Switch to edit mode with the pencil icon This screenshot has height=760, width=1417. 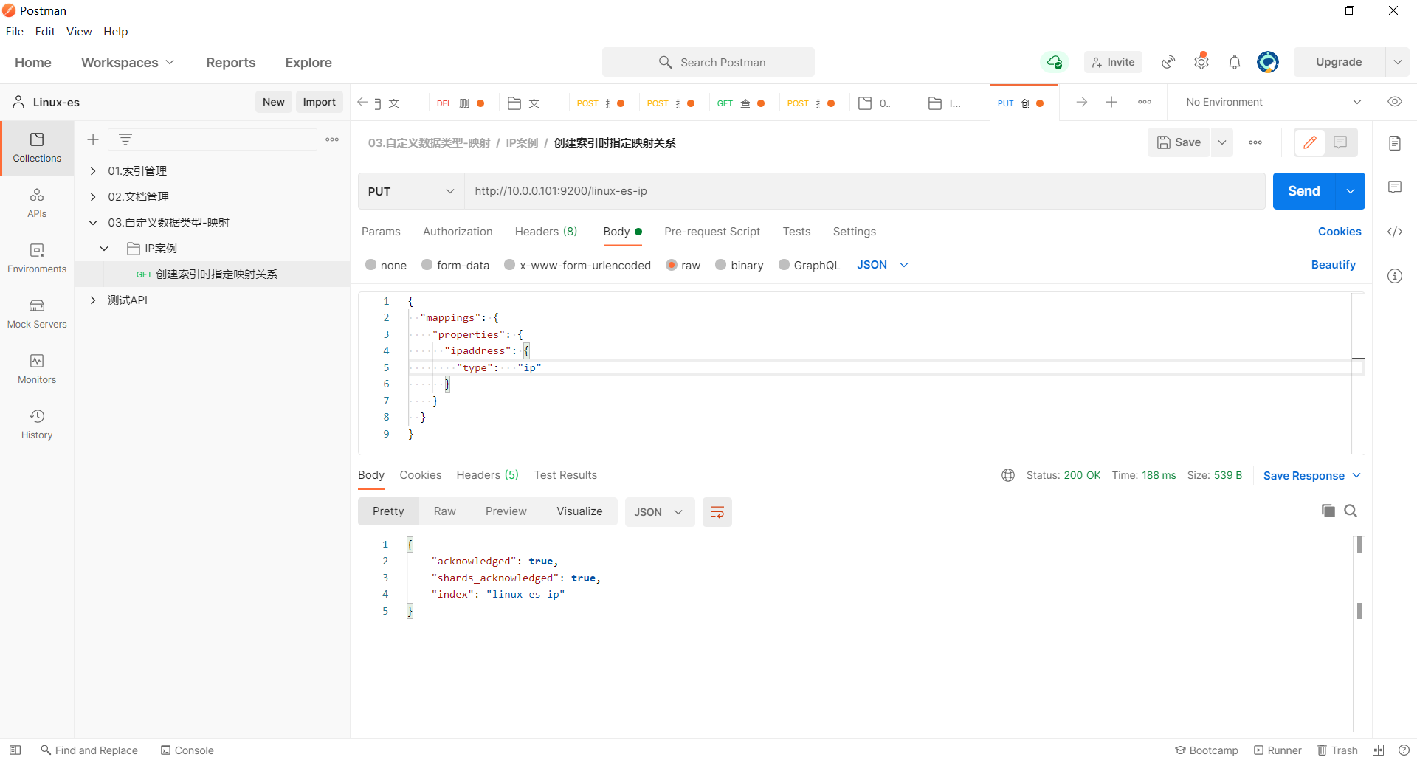[x=1310, y=142]
